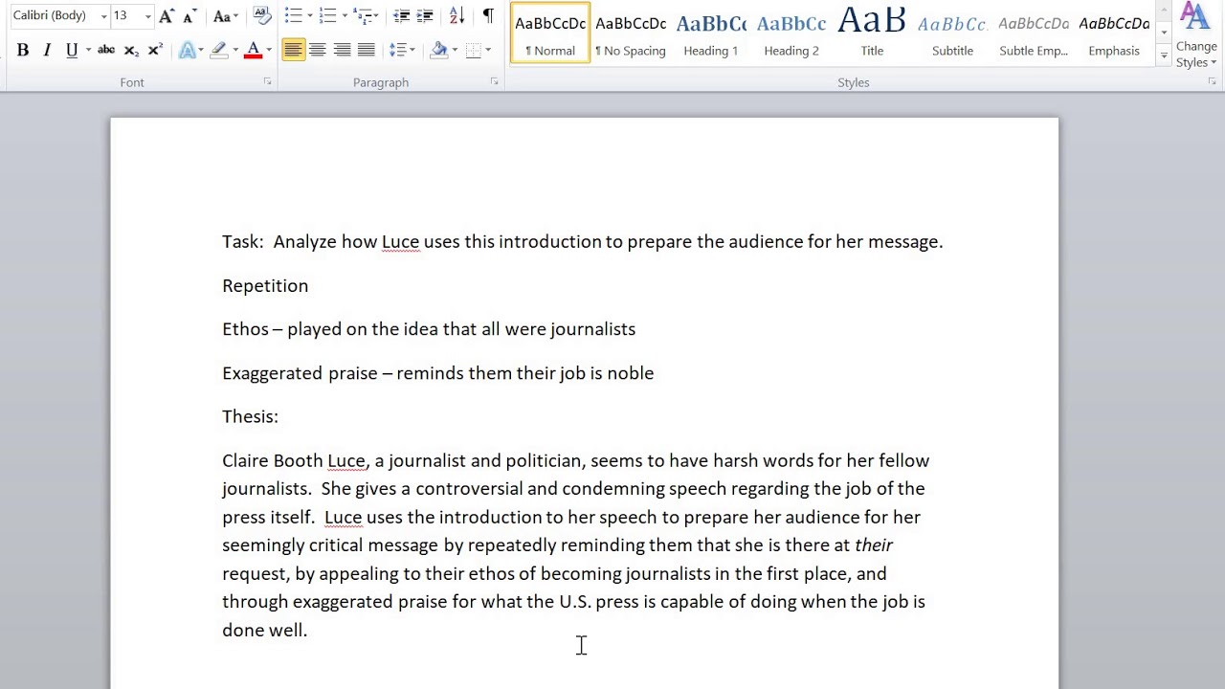
Task: Apply the Title style
Action: [872, 33]
